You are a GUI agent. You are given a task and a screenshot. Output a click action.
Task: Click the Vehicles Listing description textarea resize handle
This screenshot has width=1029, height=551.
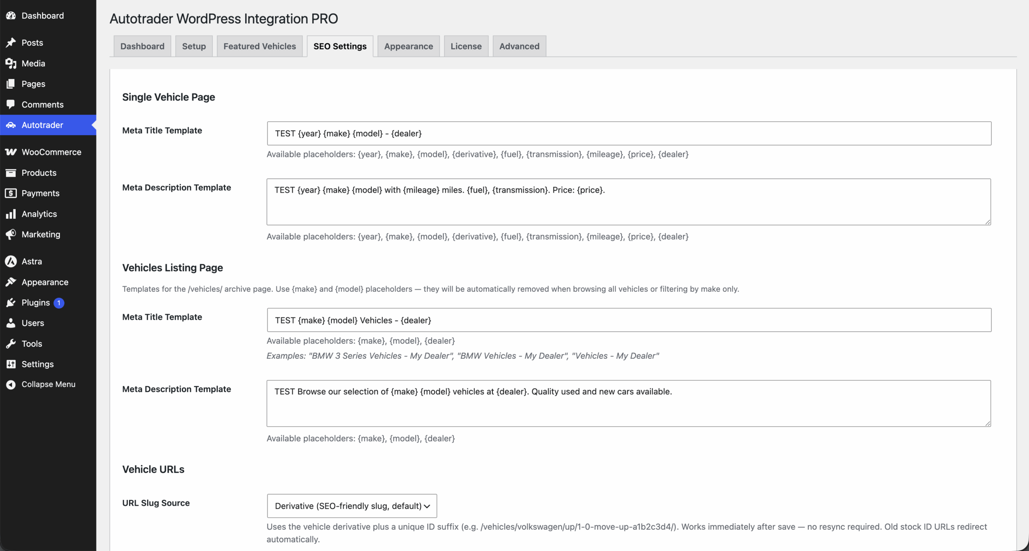[988, 423]
